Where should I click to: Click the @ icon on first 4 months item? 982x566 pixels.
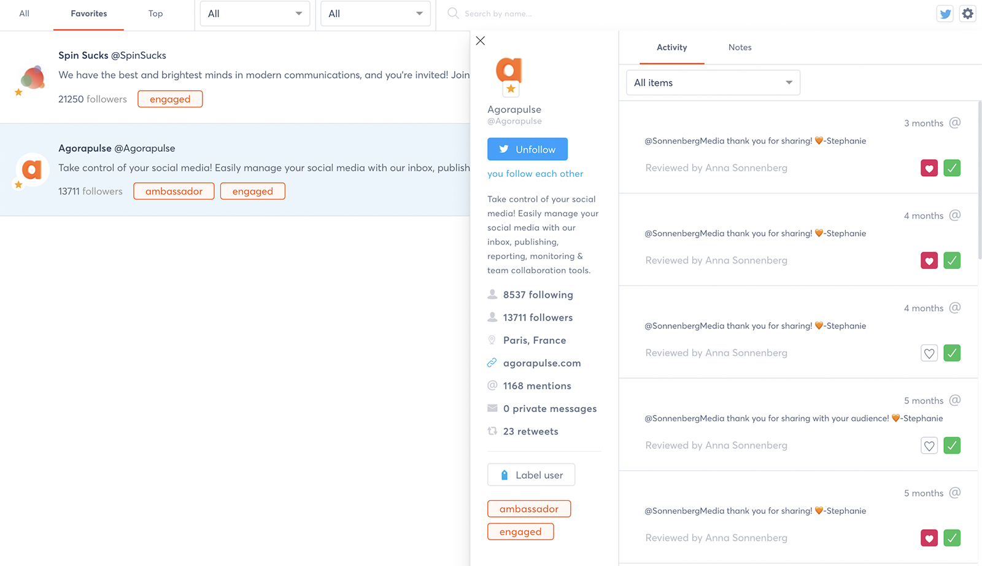pyautogui.click(x=955, y=215)
